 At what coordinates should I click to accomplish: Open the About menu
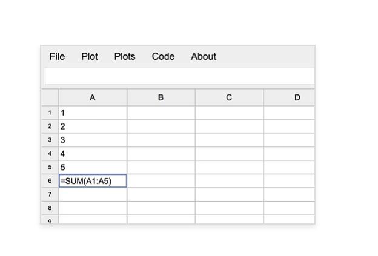point(204,56)
